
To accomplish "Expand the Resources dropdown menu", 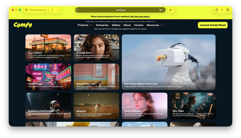I will pyautogui.click(x=155, y=25).
